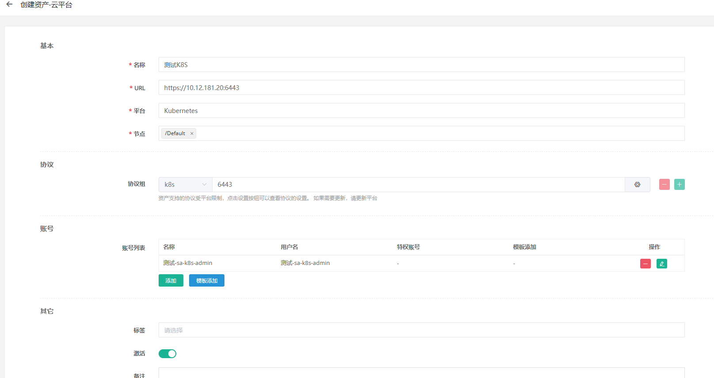Delete account 测试-sa-k8s-admin with red minus
Image resolution: width=714 pixels, height=378 pixels.
click(x=645, y=264)
